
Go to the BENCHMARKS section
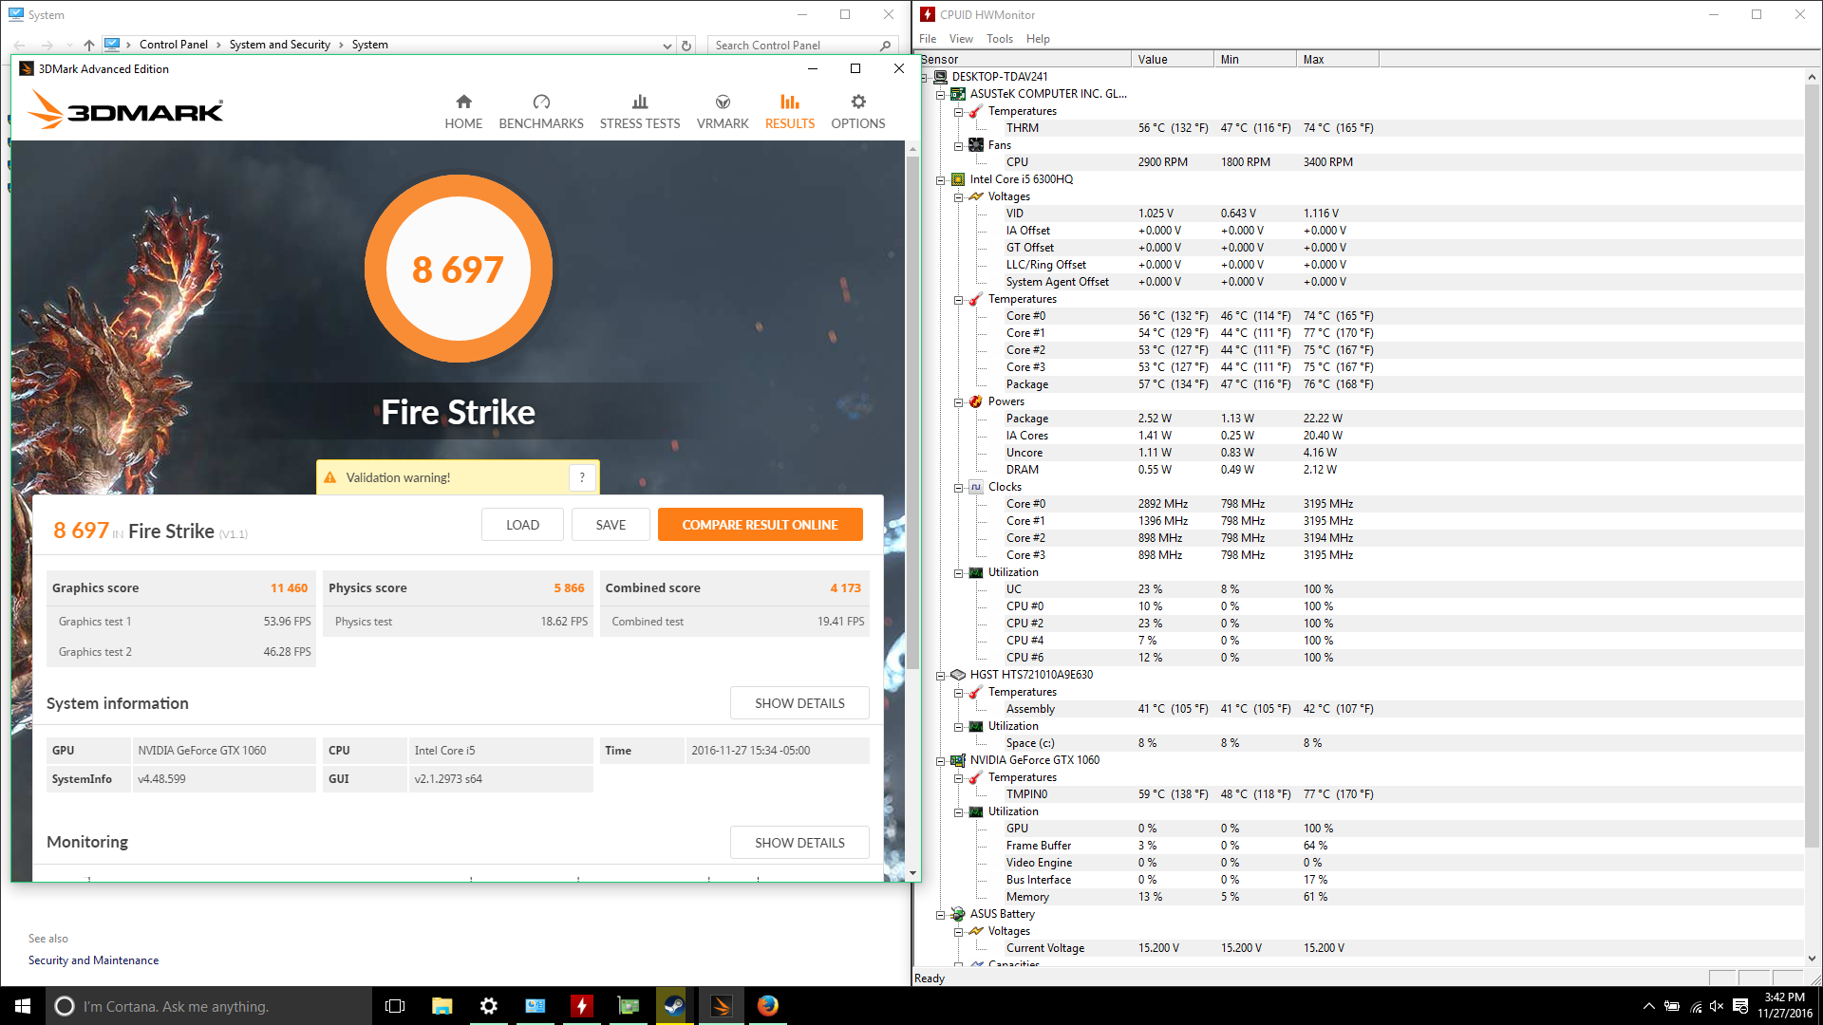[x=541, y=111]
